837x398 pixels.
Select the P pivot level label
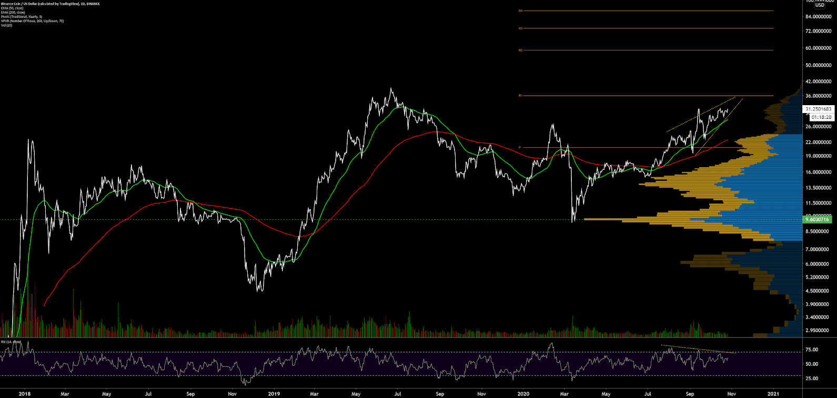coord(520,148)
